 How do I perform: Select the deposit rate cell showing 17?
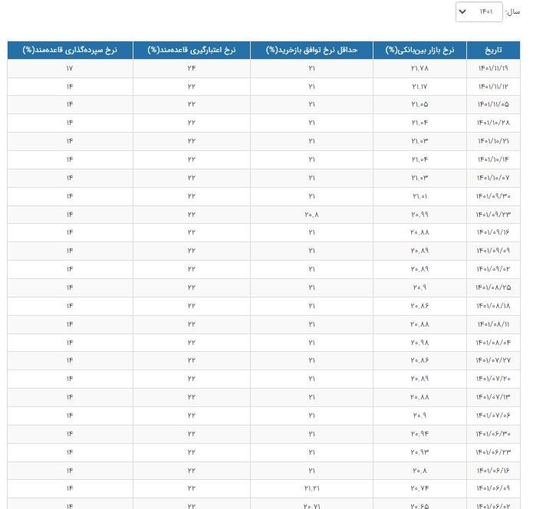click(70, 68)
